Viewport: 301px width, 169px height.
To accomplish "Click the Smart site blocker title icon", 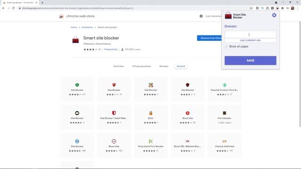I will pyautogui.click(x=75, y=40).
